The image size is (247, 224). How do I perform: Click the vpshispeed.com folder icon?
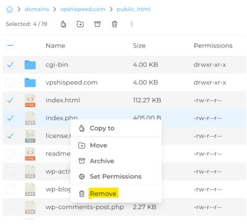[x=30, y=82]
